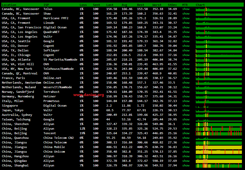The height and width of the screenshot is (170, 245).
Task: Show MTR for Chicago Cogent
Action: tap(186, 55)
